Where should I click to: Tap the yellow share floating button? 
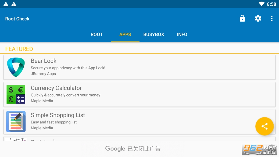pyautogui.click(x=264, y=126)
